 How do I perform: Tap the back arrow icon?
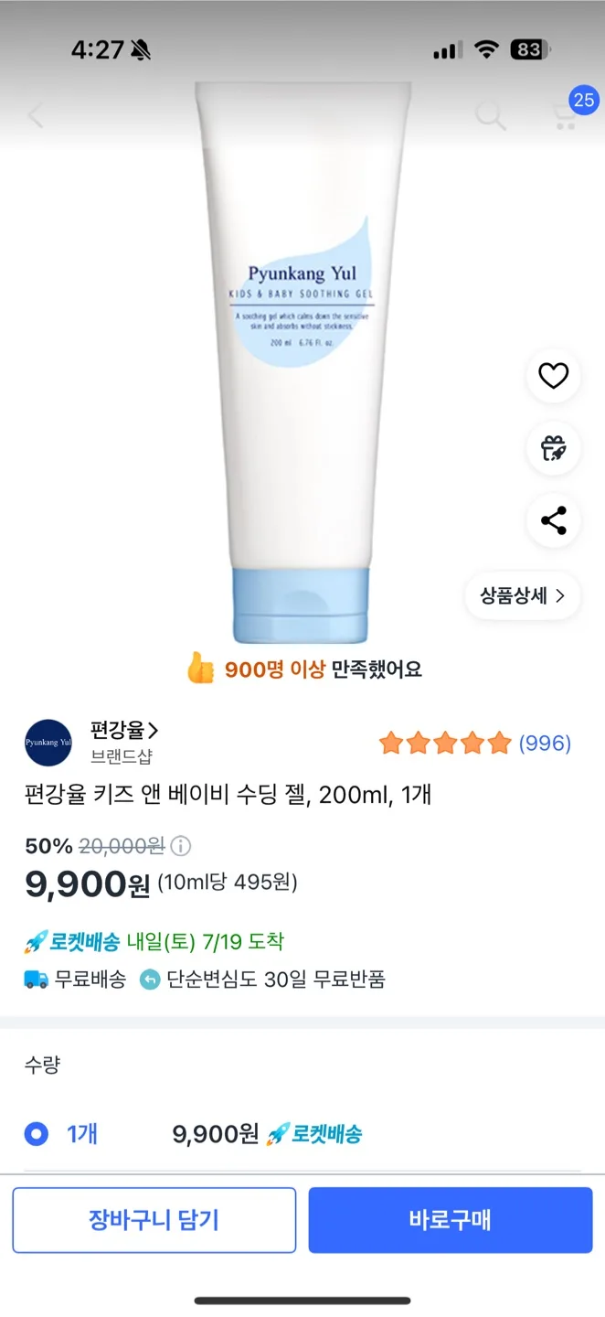(37, 116)
